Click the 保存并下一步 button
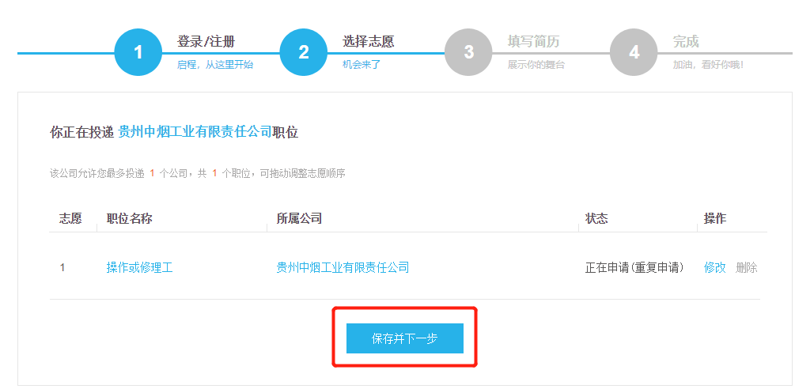 point(404,338)
